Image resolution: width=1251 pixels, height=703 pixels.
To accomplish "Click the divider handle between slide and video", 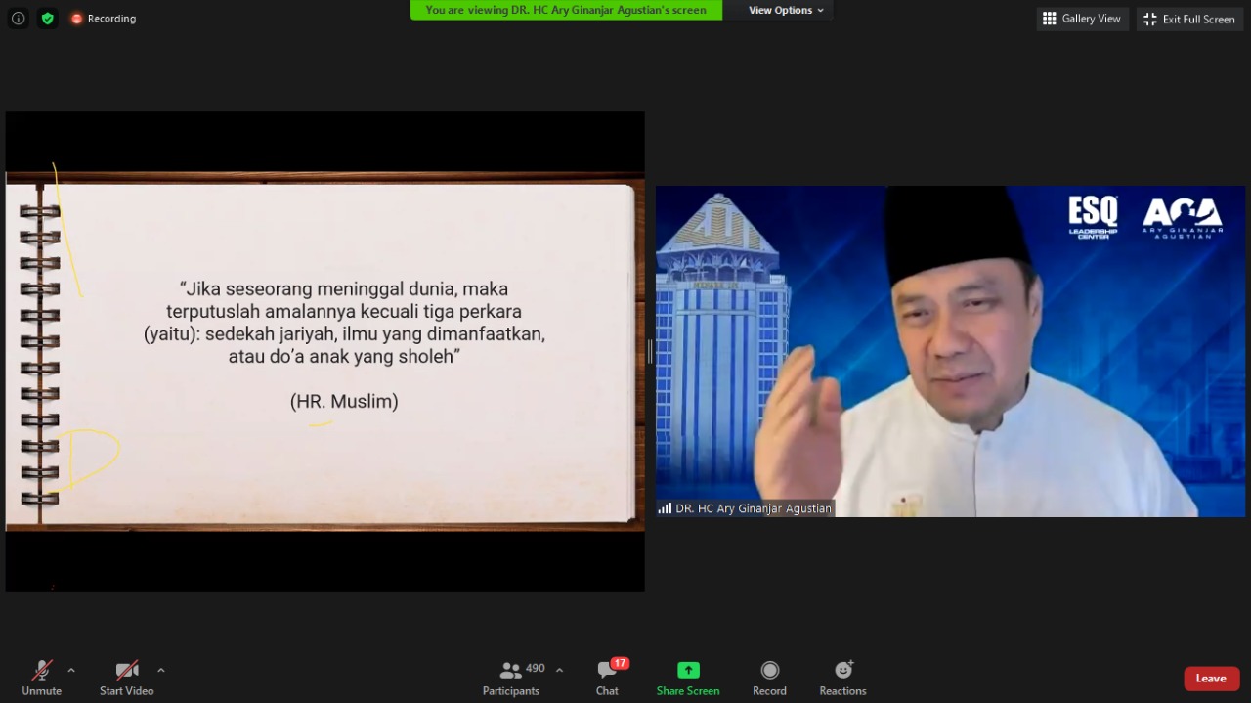I will click(650, 351).
